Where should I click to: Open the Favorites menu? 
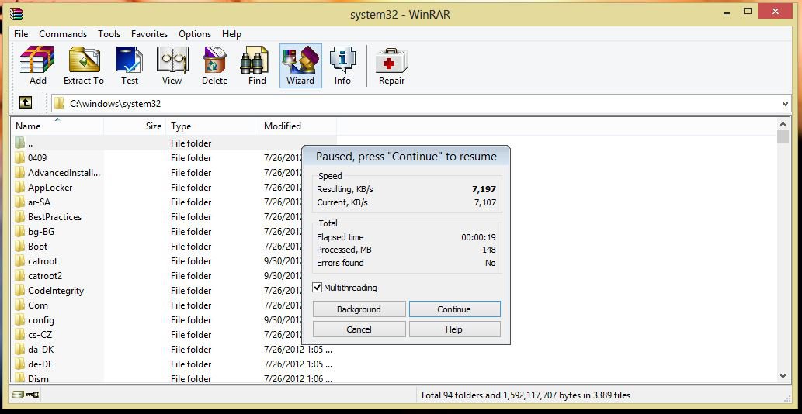[149, 34]
